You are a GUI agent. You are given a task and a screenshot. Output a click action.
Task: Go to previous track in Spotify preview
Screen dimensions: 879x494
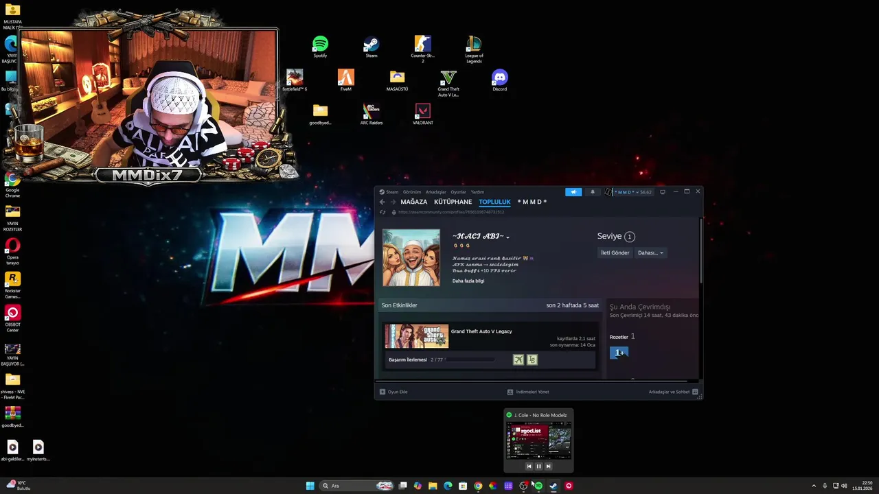[529, 467]
